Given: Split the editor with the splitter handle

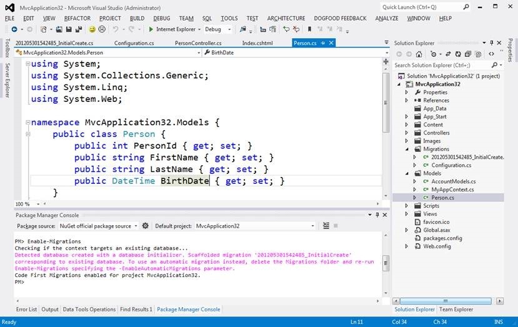Looking at the screenshot, I should [x=386, y=61].
